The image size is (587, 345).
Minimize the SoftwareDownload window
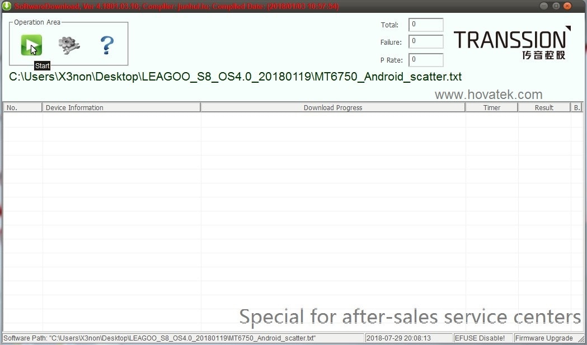pos(544,6)
